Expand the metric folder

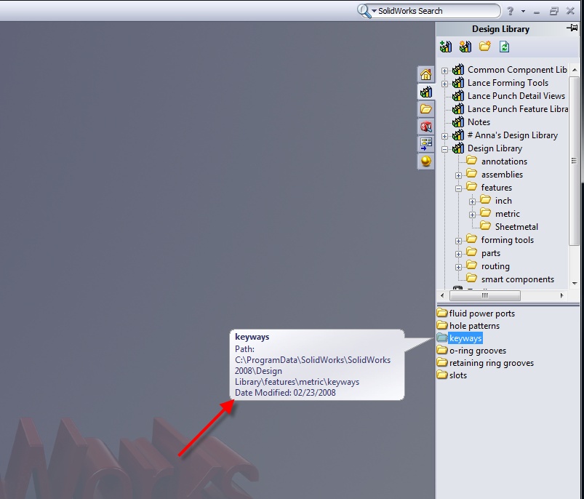point(472,215)
